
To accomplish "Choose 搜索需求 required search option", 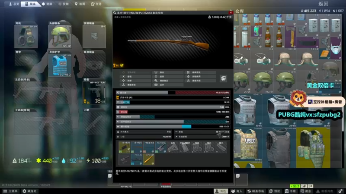I will point(135,84).
